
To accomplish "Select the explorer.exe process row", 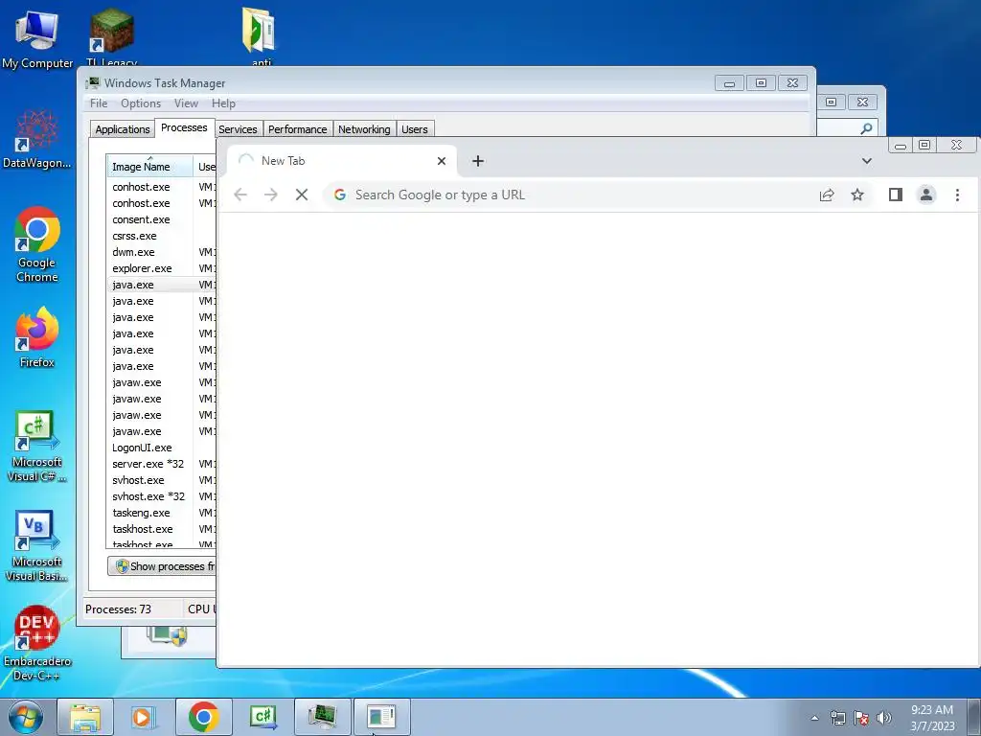I will [161, 268].
